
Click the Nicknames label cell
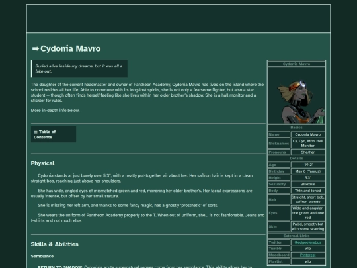point(279,144)
